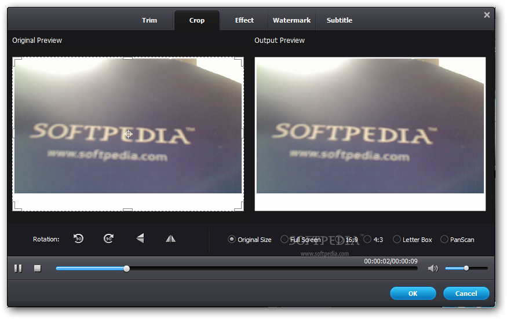Select the PanScan option
This screenshot has width=507, height=319.
[x=444, y=240]
